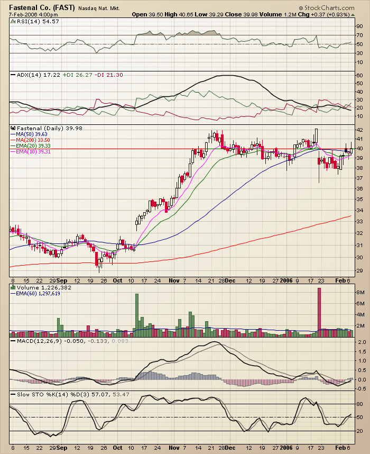
Task: Click the Volume 1.2M header value
Action: 277,14
